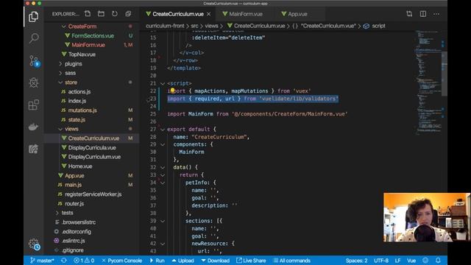Click All commands in status bar
The width and height of the screenshot is (471, 265).
point(291,261)
